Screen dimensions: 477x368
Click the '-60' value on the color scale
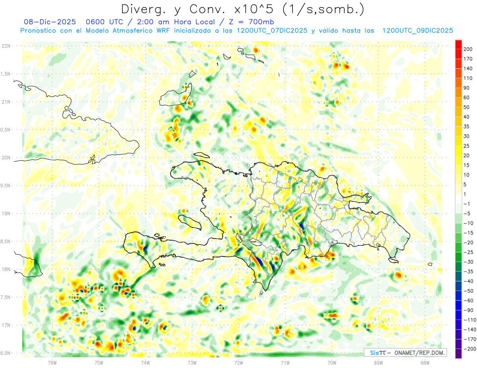[468, 301]
